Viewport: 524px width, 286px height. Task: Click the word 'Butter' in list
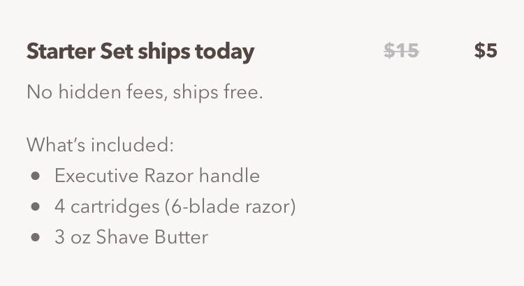182,237
